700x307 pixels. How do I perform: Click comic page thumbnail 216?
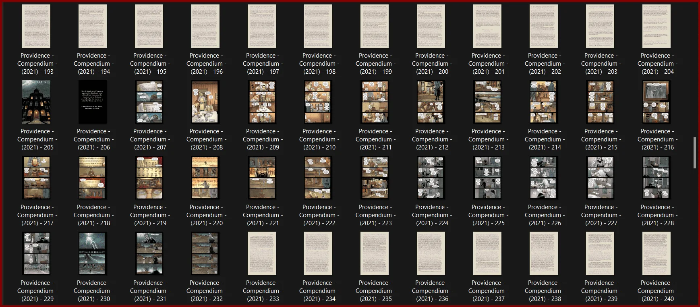click(657, 102)
